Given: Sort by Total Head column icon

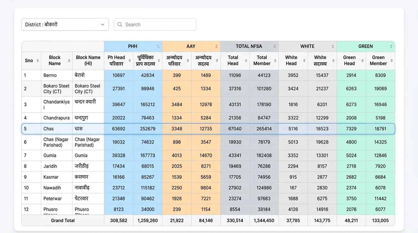Looking at the screenshot, I should tap(246, 61).
